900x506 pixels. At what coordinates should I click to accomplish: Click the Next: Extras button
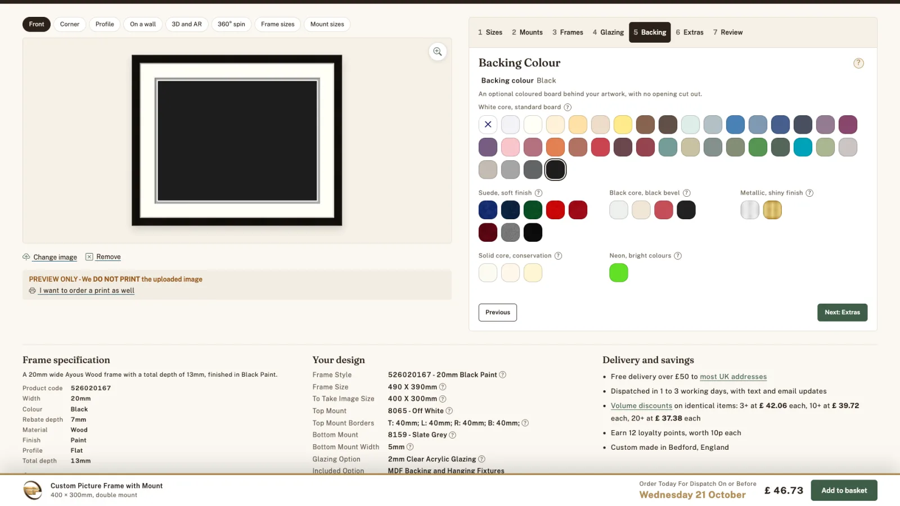pyautogui.click(x=842, y=313)
